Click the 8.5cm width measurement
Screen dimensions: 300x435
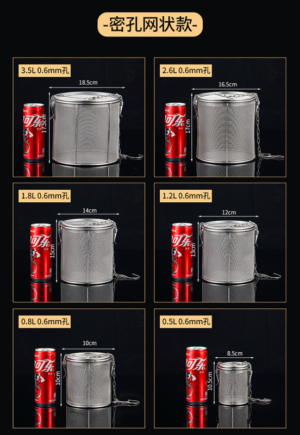pos(235,353)
